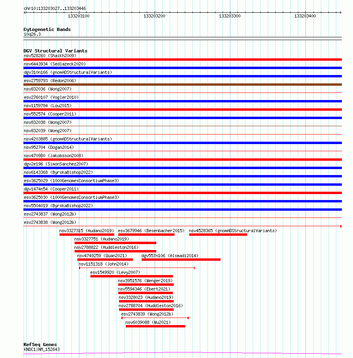Open nsv4528365 (gnomADStructuralVariants) label
353x358 pixels.
233,231
